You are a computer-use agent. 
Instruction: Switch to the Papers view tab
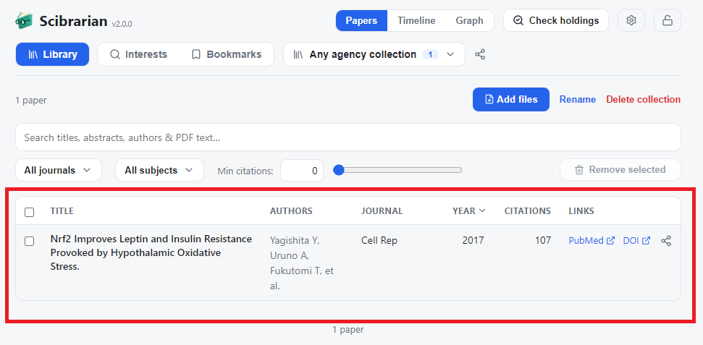(361, 20)
